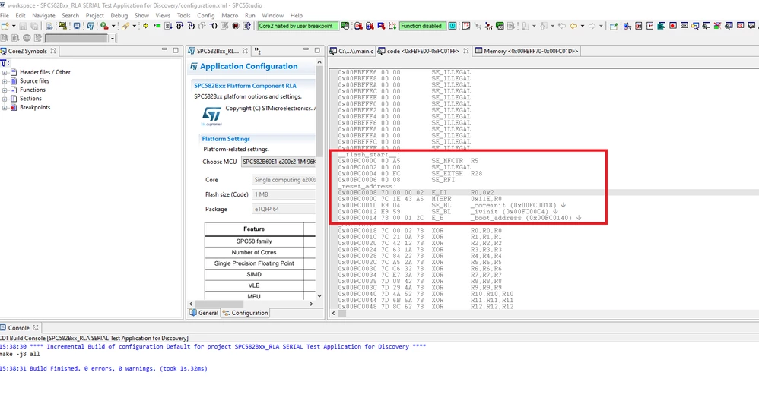
Task: Show the hidden editors list »2
Action: coord(258,51)
